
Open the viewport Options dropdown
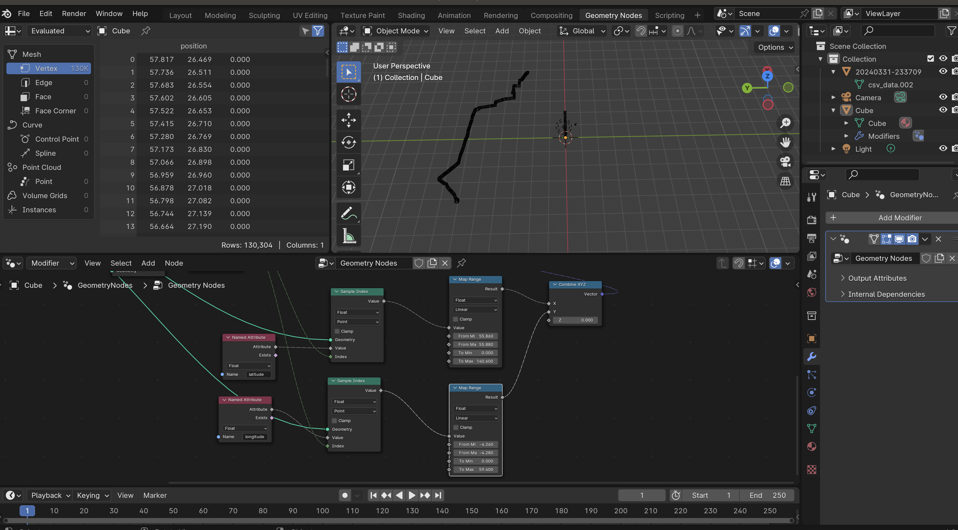point(775,47)
